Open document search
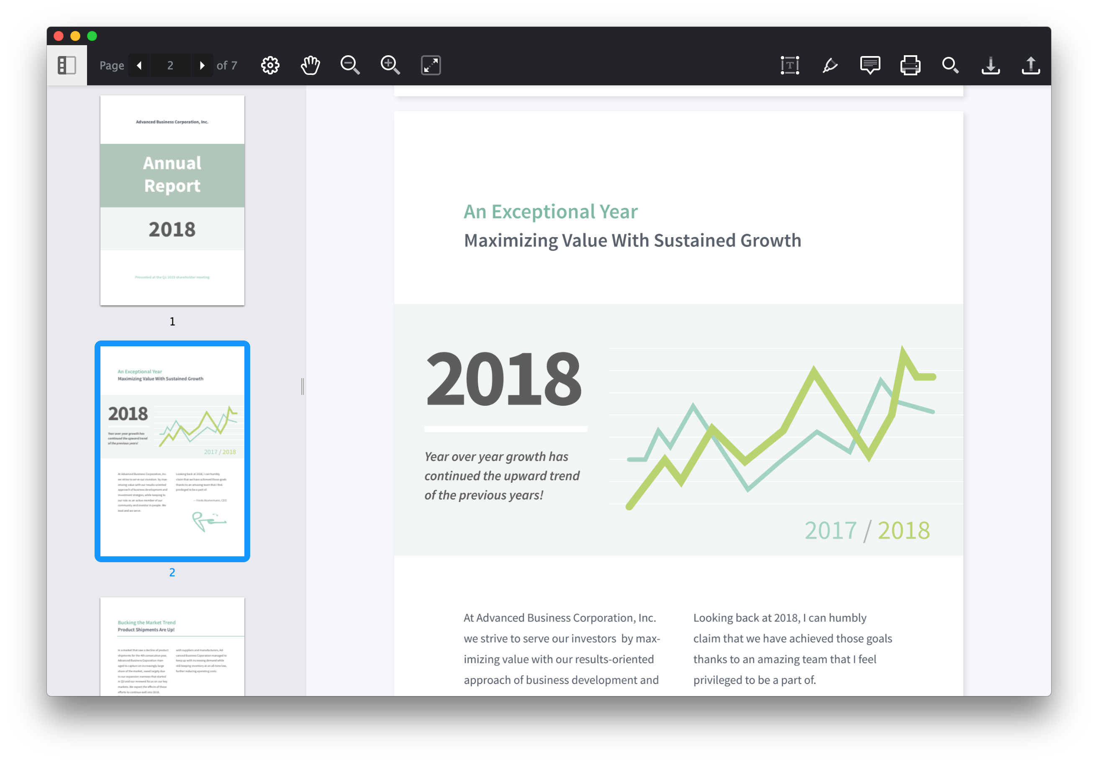Image resolution: width=1098 pixels, height=763 pixels. [950, 66]
